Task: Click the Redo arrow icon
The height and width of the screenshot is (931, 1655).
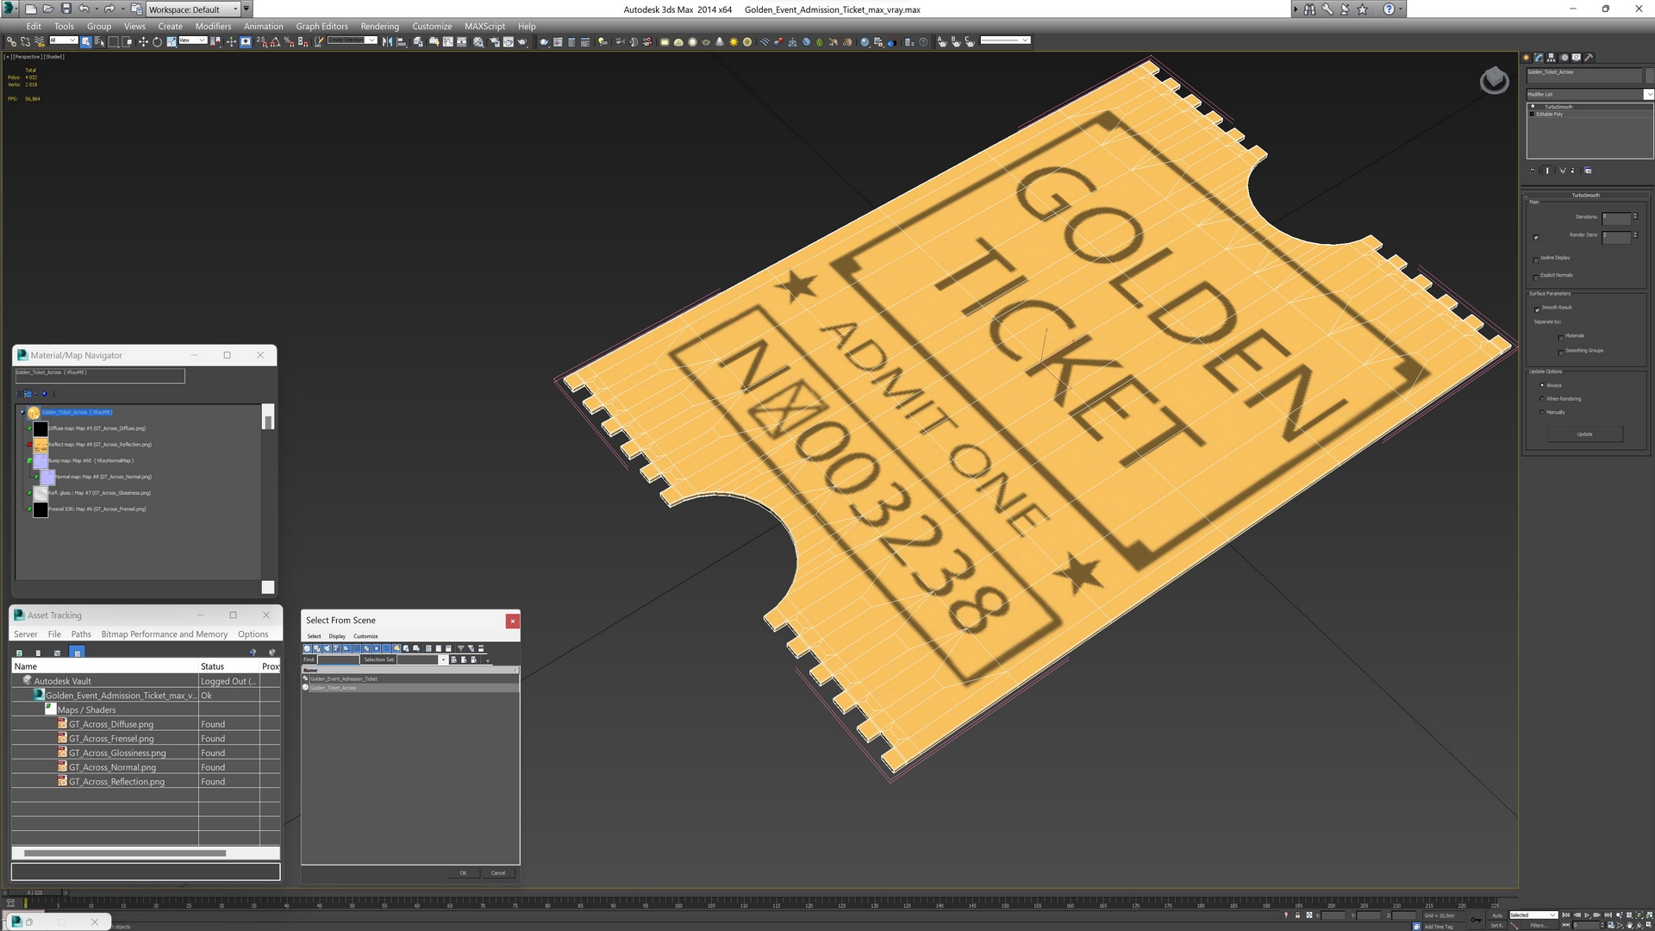Action: pos(109,9)
